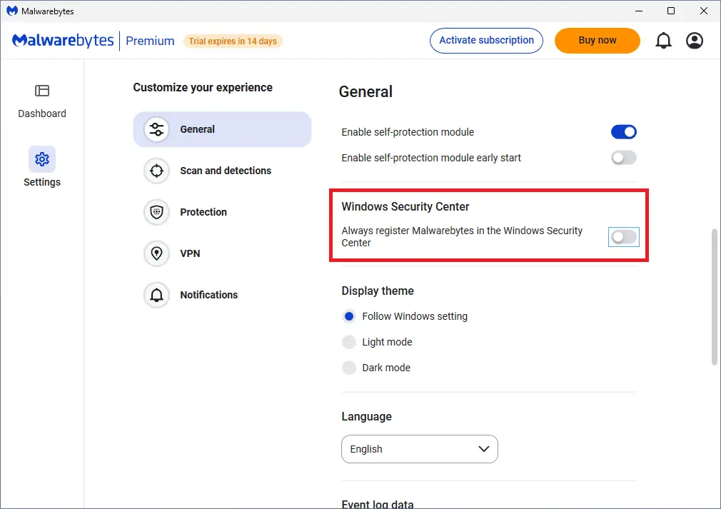Select Follow Windows setting radio button
This screenshot has height=509, width=721.
[x=349, y=316]
